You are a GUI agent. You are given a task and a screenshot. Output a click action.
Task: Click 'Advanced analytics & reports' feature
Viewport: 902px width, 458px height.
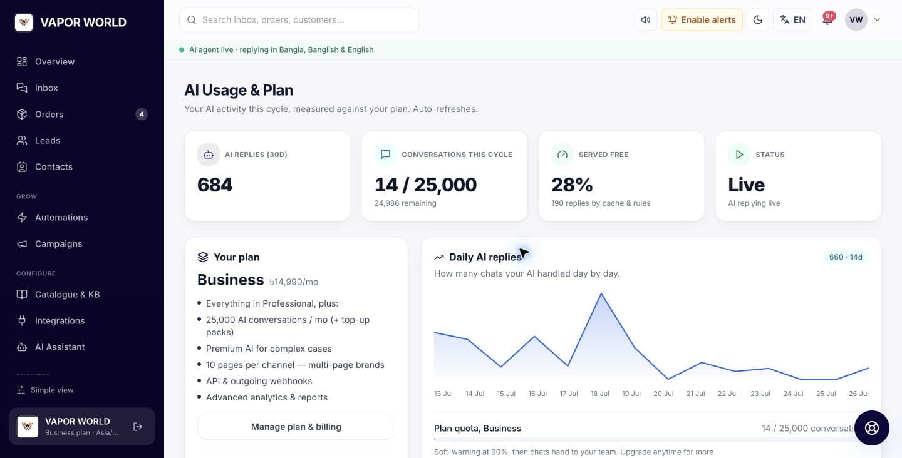[x=267, y=397]
